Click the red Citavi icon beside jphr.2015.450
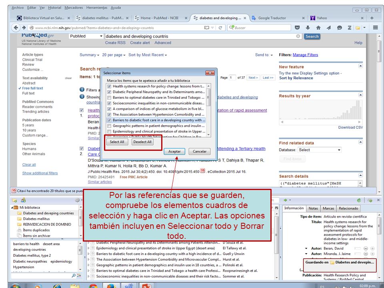 coord(202,171)
